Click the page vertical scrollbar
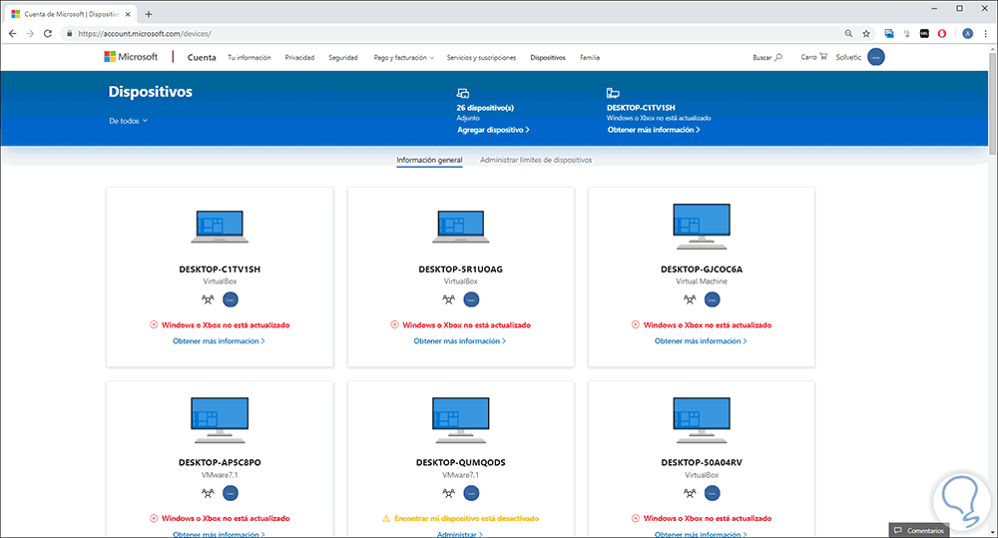The width and height of the screenshot is (998, 538). [x=993, y=105]
